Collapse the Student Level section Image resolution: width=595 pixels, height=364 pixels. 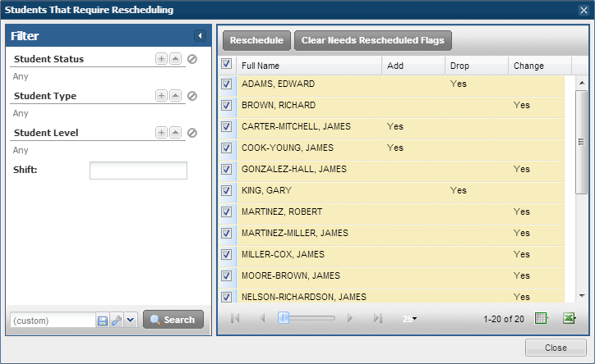click(x=175, y=133)
